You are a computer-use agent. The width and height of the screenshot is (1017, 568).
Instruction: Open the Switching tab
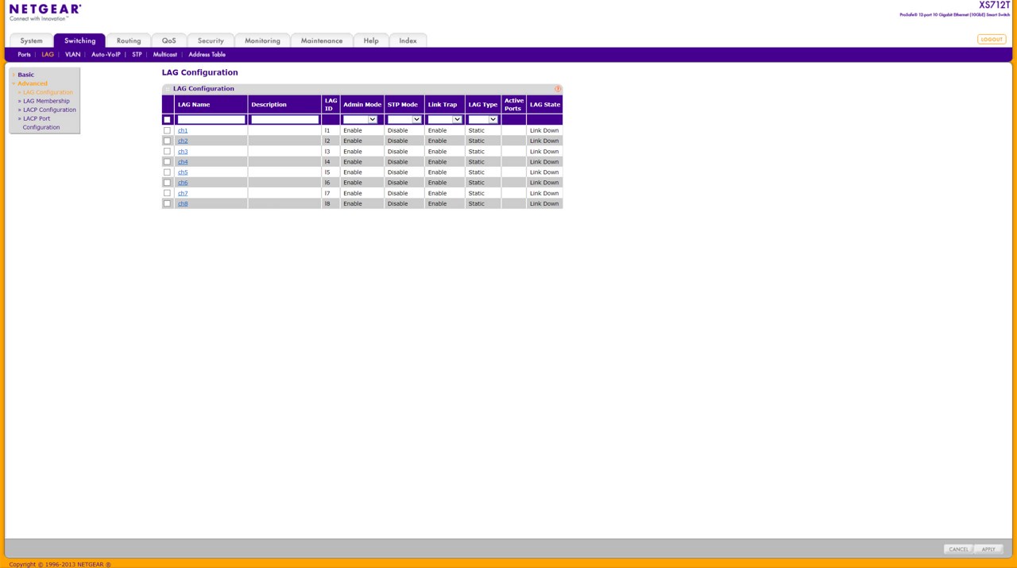coord(79,41)
